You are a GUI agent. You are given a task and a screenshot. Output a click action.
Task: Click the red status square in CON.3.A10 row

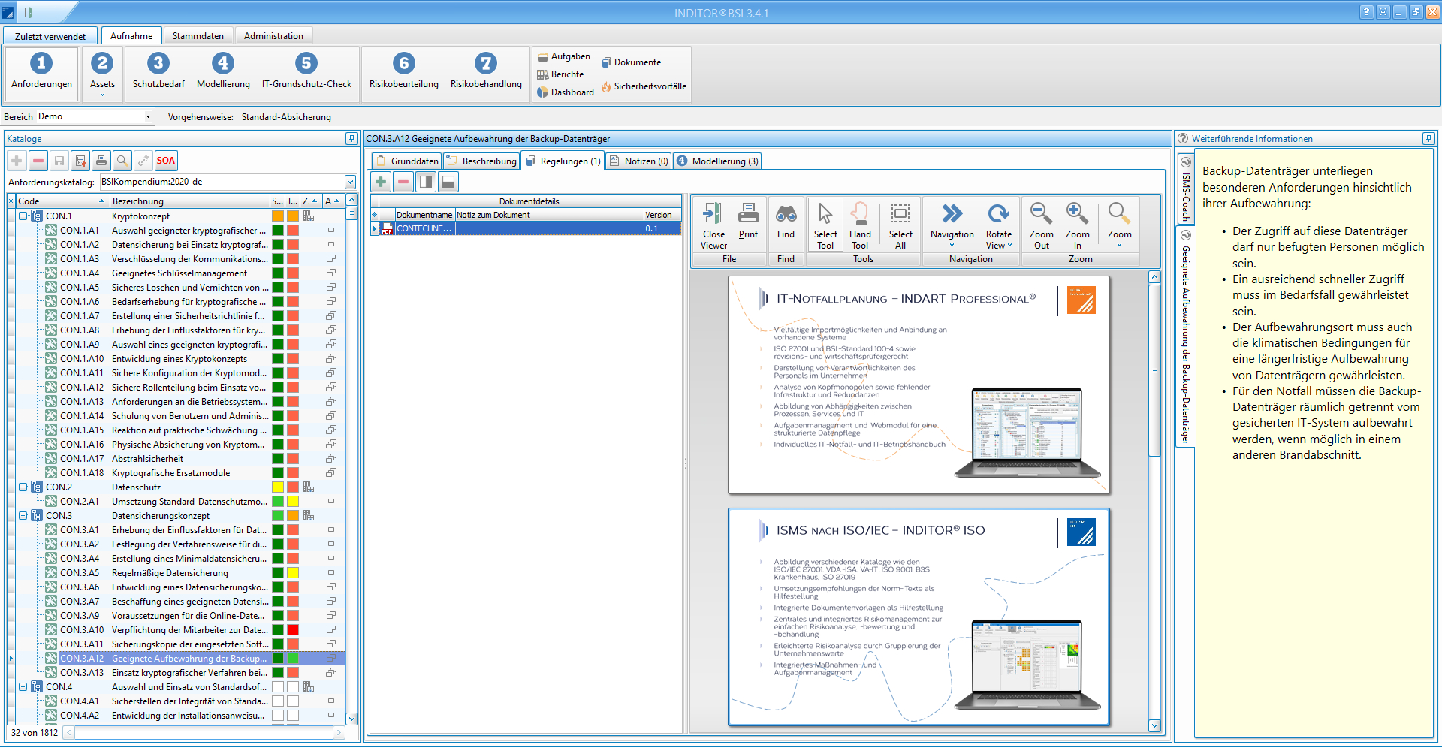[293, 630]
